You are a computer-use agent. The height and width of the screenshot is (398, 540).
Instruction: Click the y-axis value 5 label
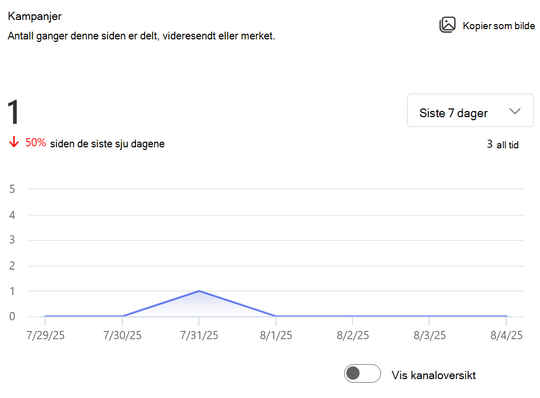point(12,189)
